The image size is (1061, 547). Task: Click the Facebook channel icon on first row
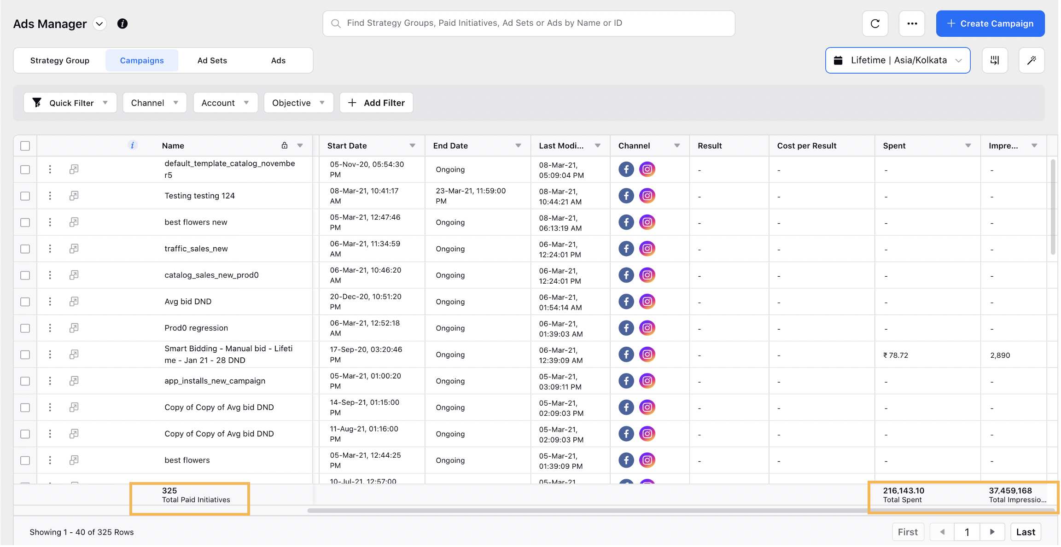(x=626, y=169)
